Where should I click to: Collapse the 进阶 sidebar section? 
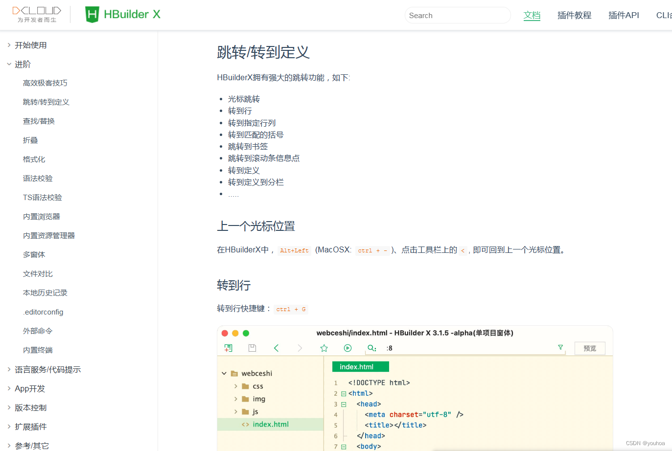(23, 64)
